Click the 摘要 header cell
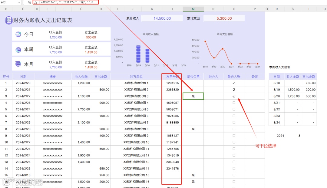The width and height of the screenshot is (327, 188). click(53, 77)
